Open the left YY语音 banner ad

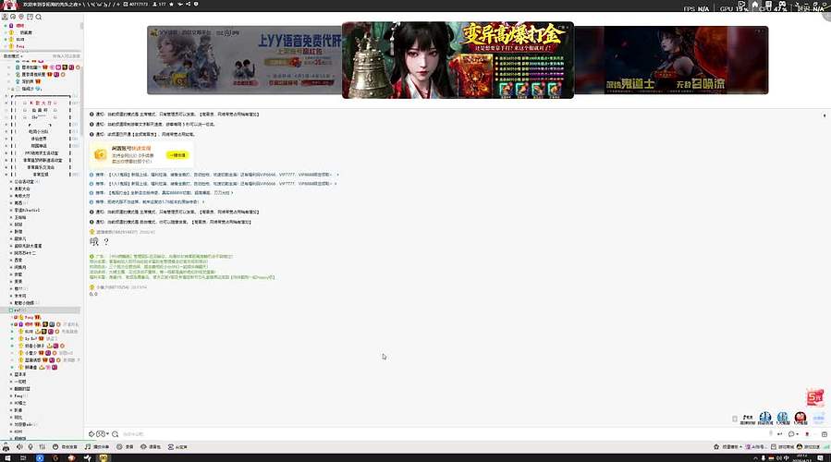click(244, 60)
